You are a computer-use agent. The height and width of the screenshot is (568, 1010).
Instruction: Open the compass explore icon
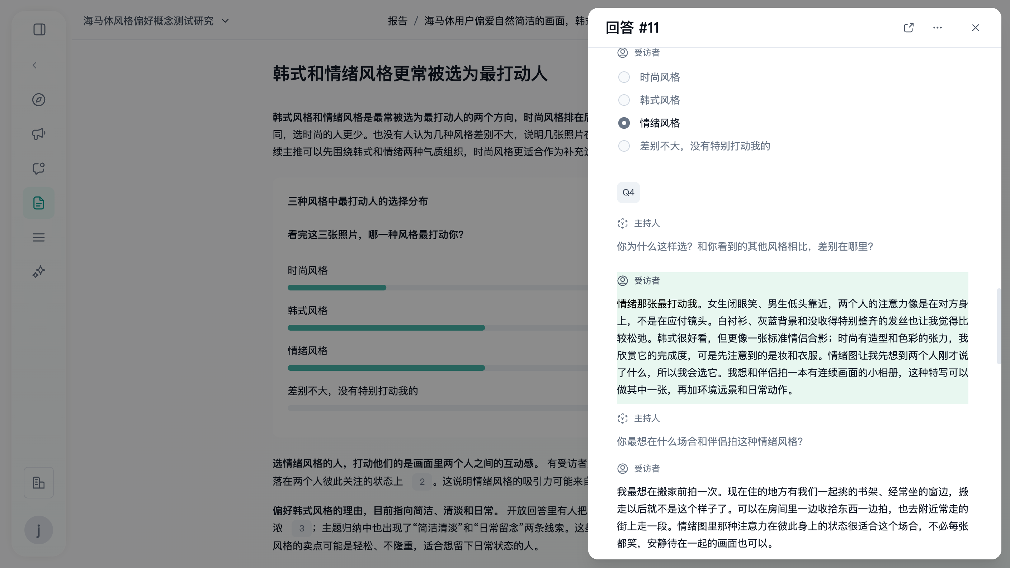click(38, 100)
